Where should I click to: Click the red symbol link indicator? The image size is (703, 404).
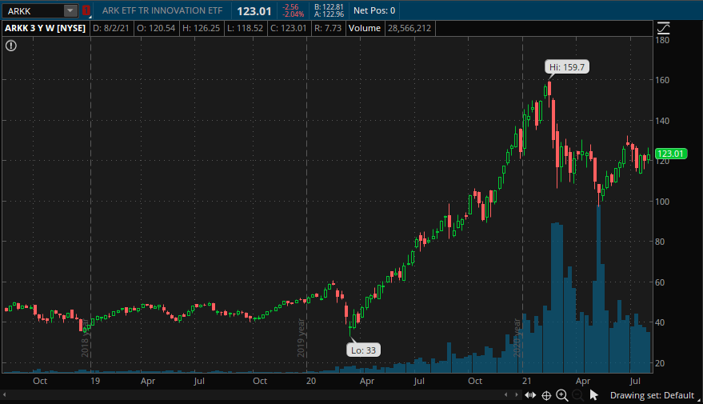tap(86, 10)
